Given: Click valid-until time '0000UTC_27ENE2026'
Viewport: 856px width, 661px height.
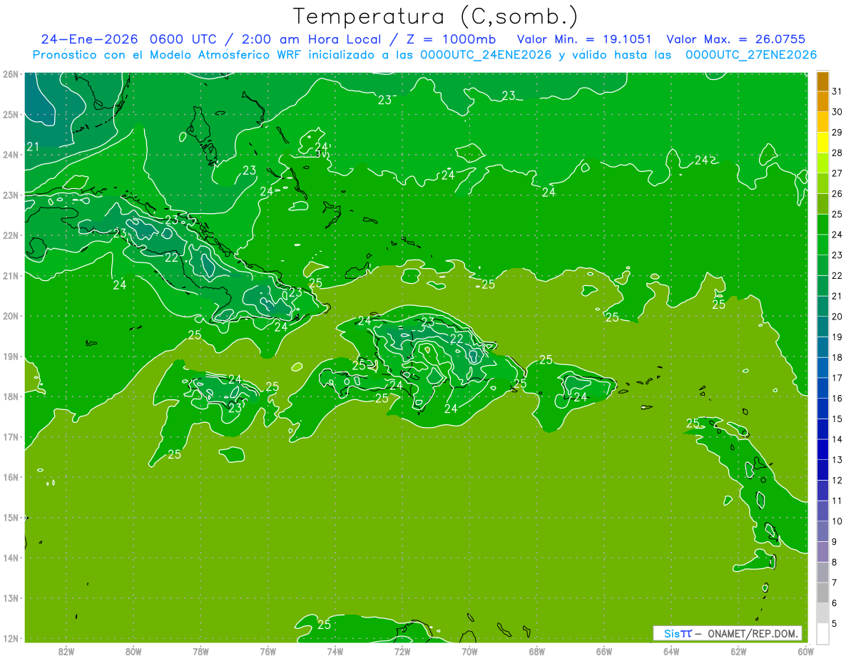Looking at the screenshot, I should coord(750,55).
